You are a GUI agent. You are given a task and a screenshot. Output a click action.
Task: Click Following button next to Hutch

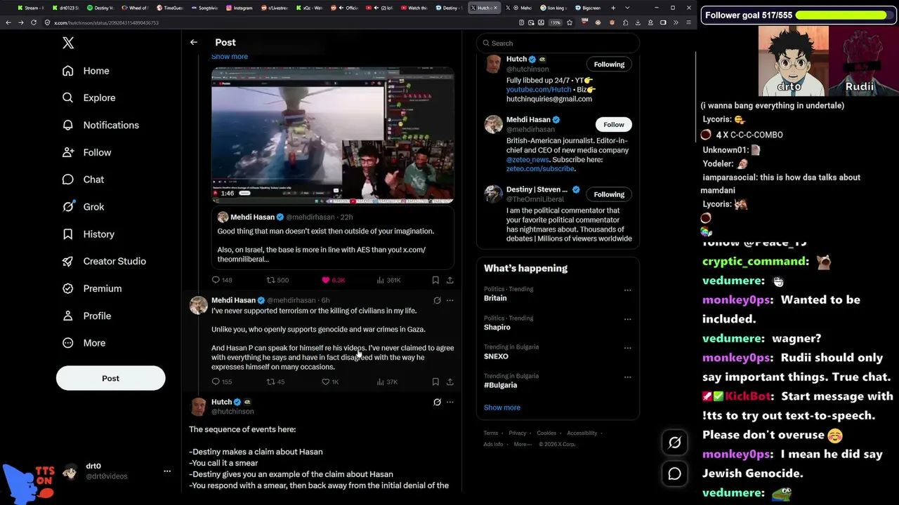[x=609, y=65]
